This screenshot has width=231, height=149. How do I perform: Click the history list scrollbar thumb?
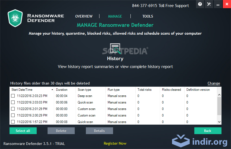click(x=219, y=106)
